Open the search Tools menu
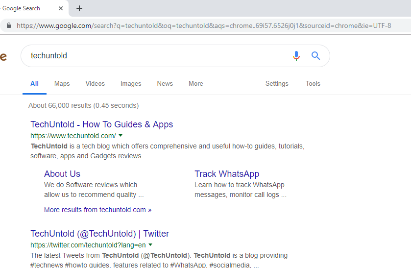This screenshot has width=411, height=268. tap(313, 84)
